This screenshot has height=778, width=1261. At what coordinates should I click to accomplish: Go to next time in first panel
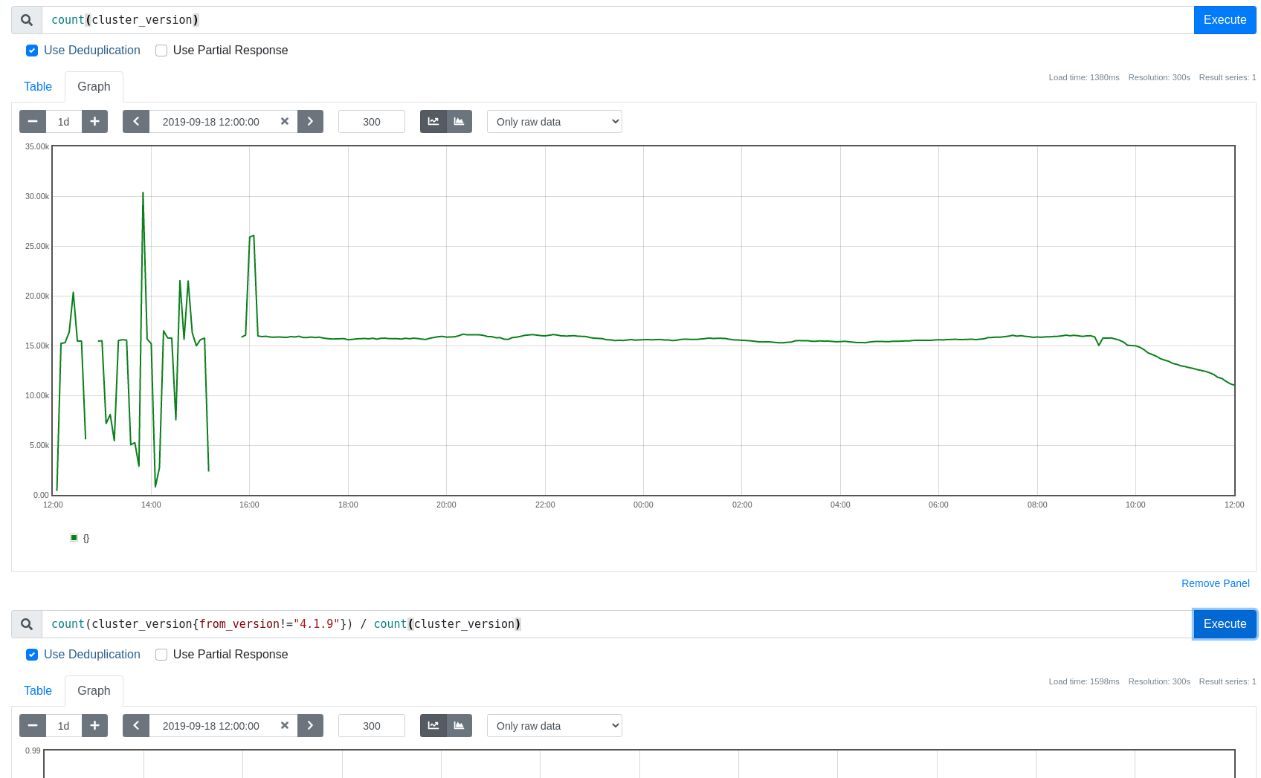tap(310, 122)
